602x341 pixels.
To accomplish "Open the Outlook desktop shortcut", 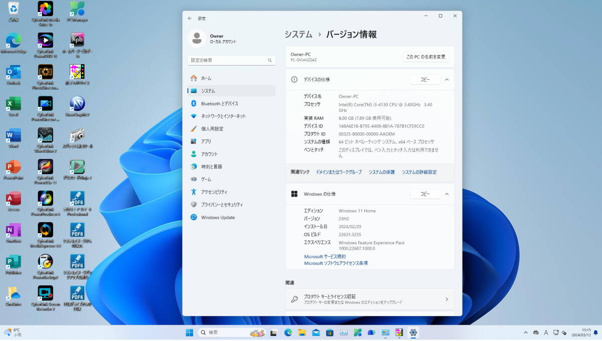I will pyautogui.click(x=14, y=74).
